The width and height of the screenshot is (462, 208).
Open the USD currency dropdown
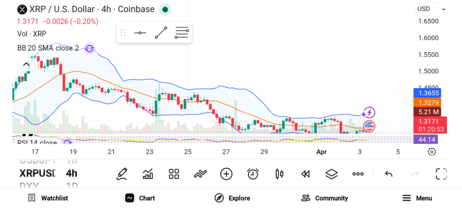click(431, 9)
